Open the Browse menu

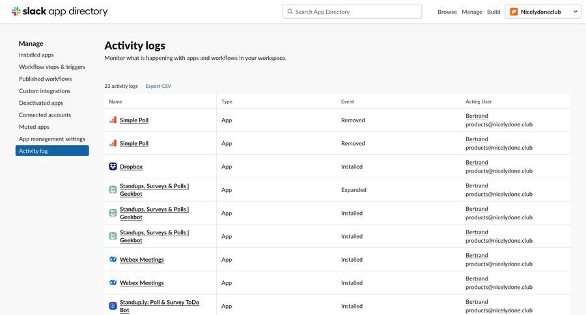coord(447,12)
